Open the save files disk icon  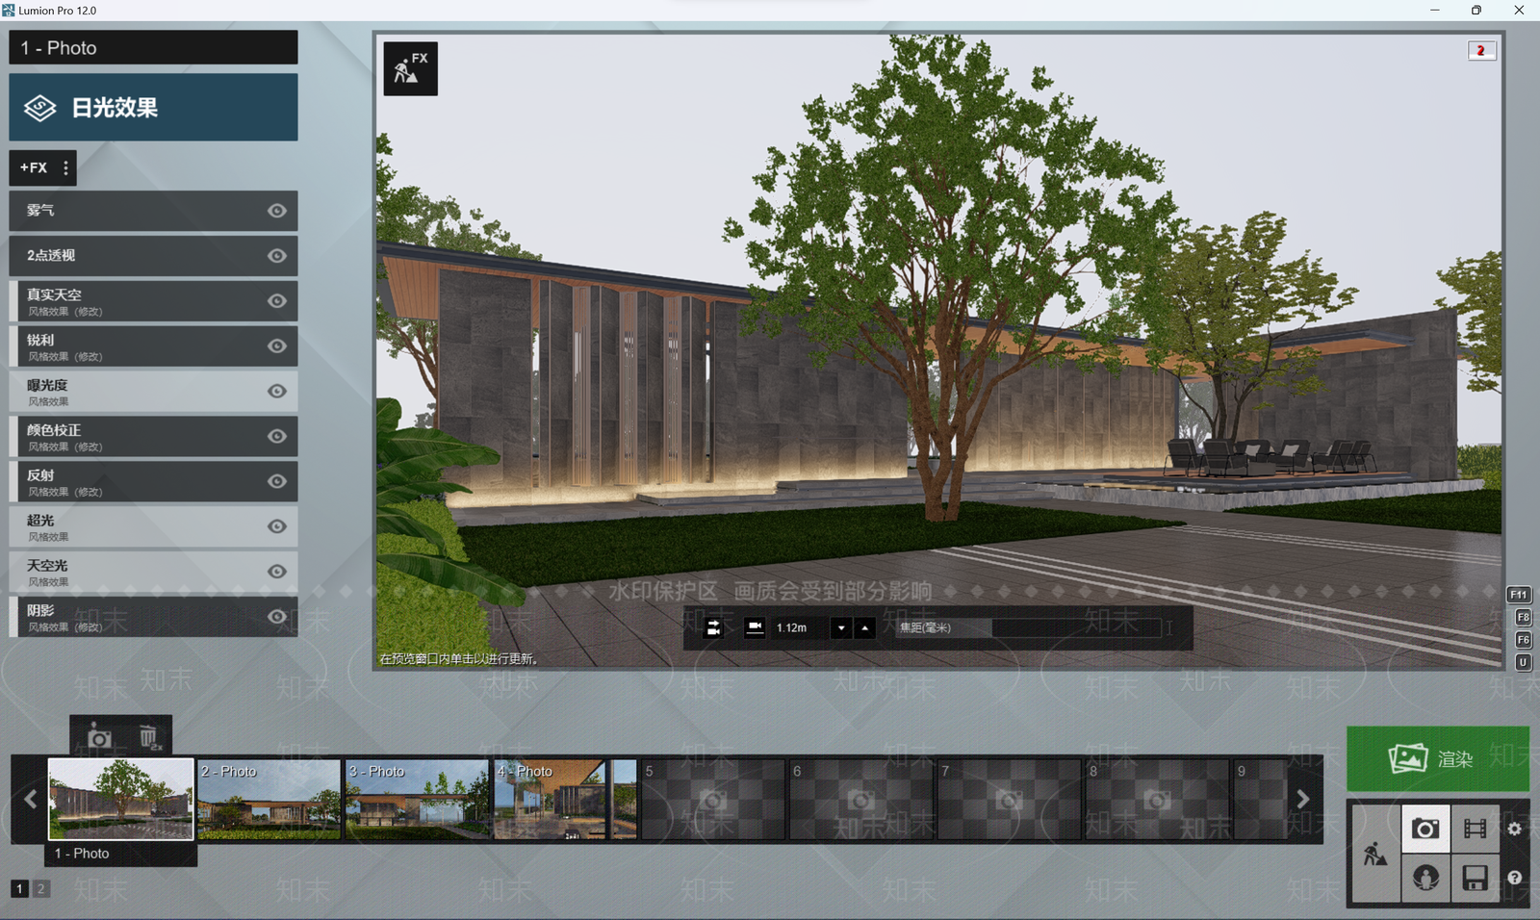[1475, 878]
